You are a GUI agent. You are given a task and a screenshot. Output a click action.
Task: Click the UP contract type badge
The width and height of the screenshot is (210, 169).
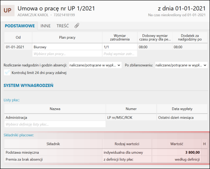pos(8,10)
